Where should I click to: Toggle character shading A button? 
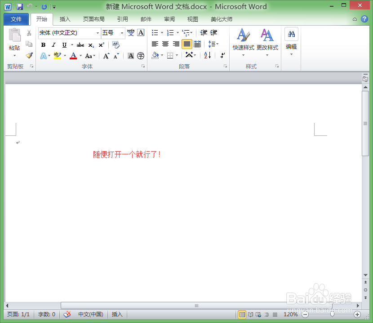pos(131,56)
